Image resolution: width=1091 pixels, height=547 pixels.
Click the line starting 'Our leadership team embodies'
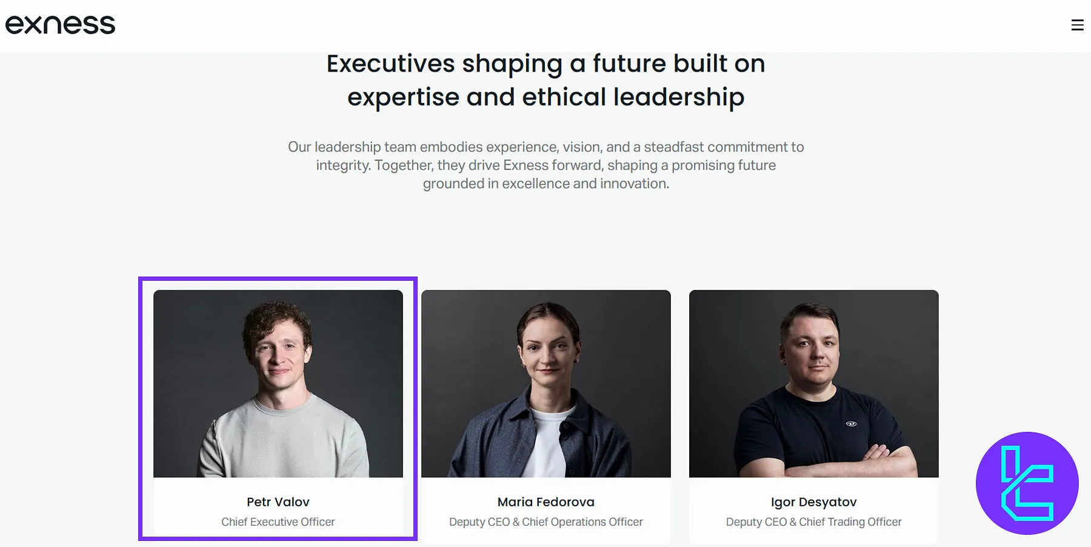tap(545, 147)
